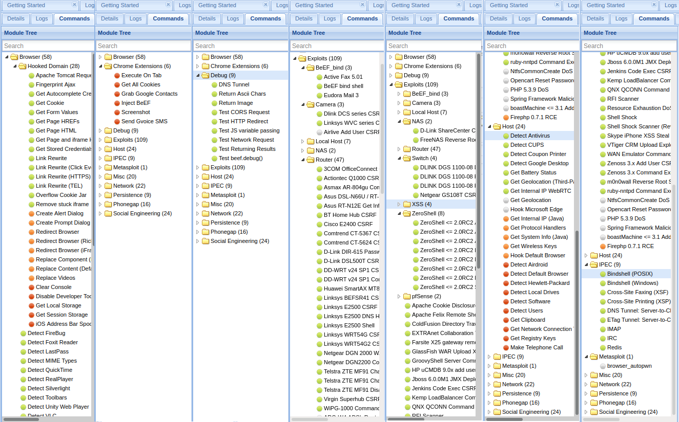Select Commands tab above the DNS Tunnel list
The width and height of the screenshot is (679, 422).
(x=265, y=18)
